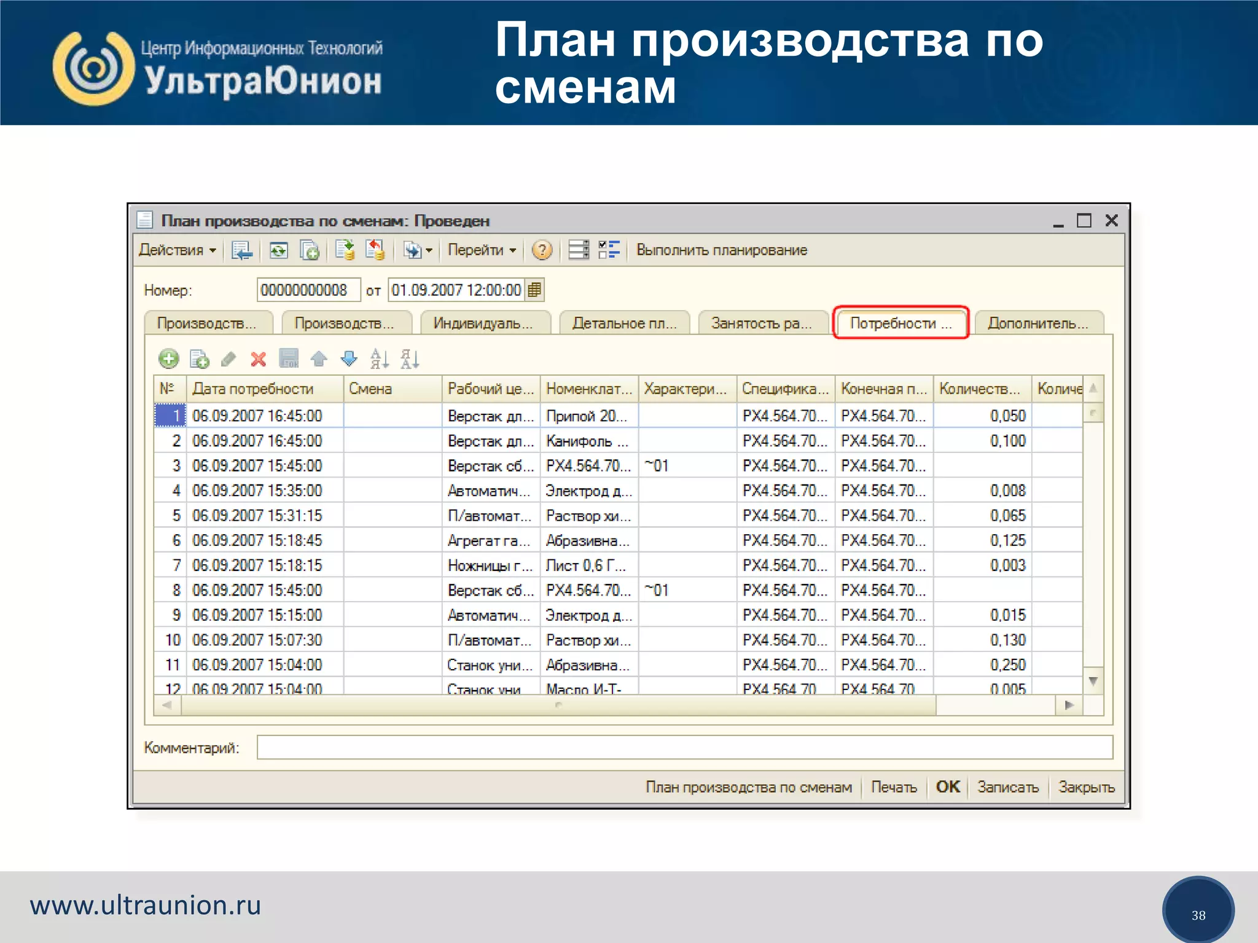Screen dimensions: 1258x943
Task: Click the OK button
Action: [948, 787]
